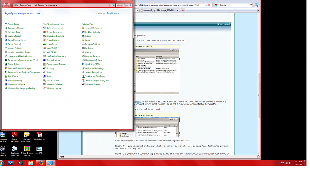This screenshot has height=174, width=310.
Task: Open first forum post screenshot thumbnail
Action: coord(157,72)
